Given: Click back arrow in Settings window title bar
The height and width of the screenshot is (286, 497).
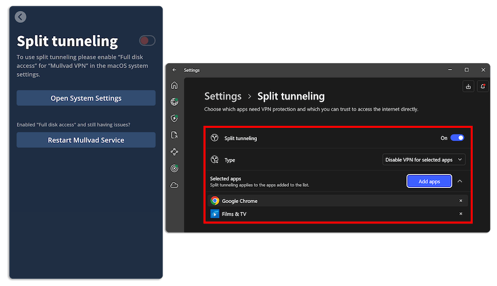Looking at the screenshot, I should click(x=174, y=70).
